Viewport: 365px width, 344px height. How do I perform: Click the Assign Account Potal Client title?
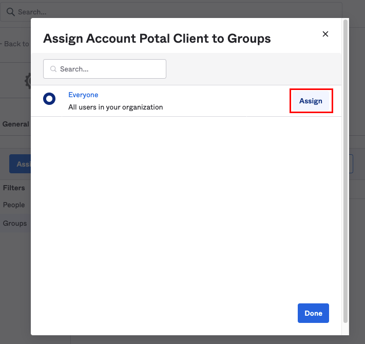[157, 39]
